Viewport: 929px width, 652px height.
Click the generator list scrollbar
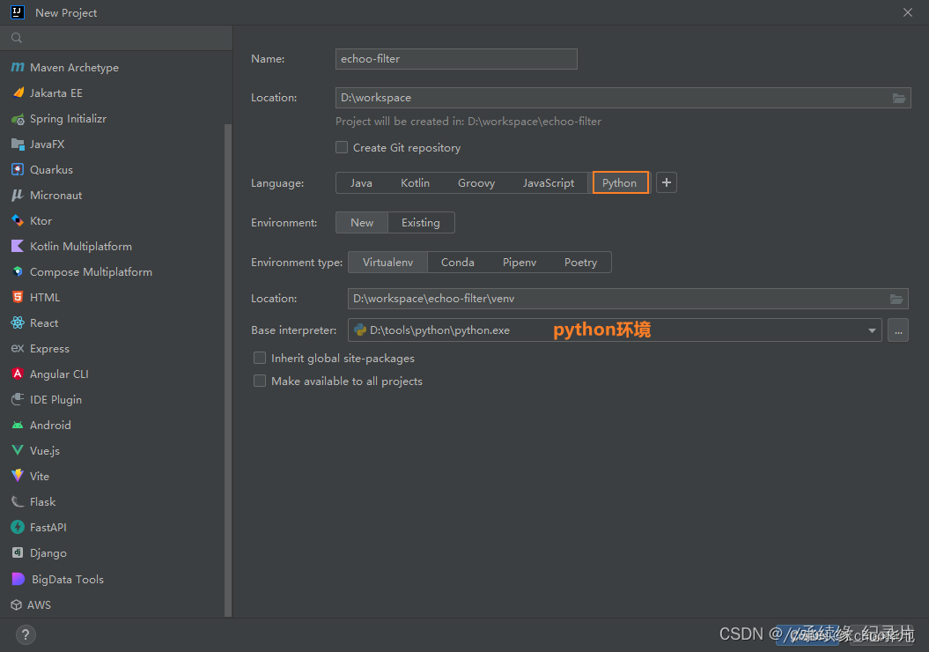coord(228,370)
